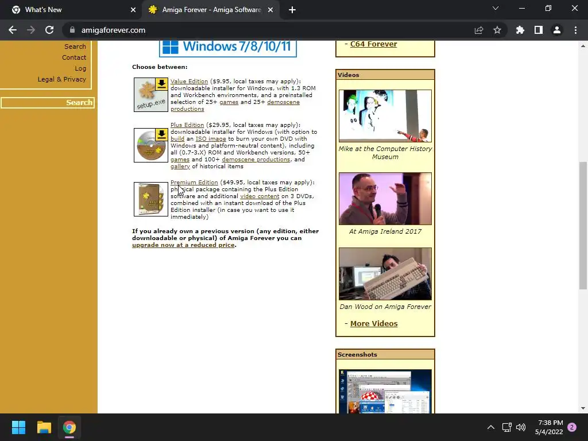Follow the 'upgrade now at a reduced price' link
The height and width of the screenshot is (441, 588).
[183, 245]
